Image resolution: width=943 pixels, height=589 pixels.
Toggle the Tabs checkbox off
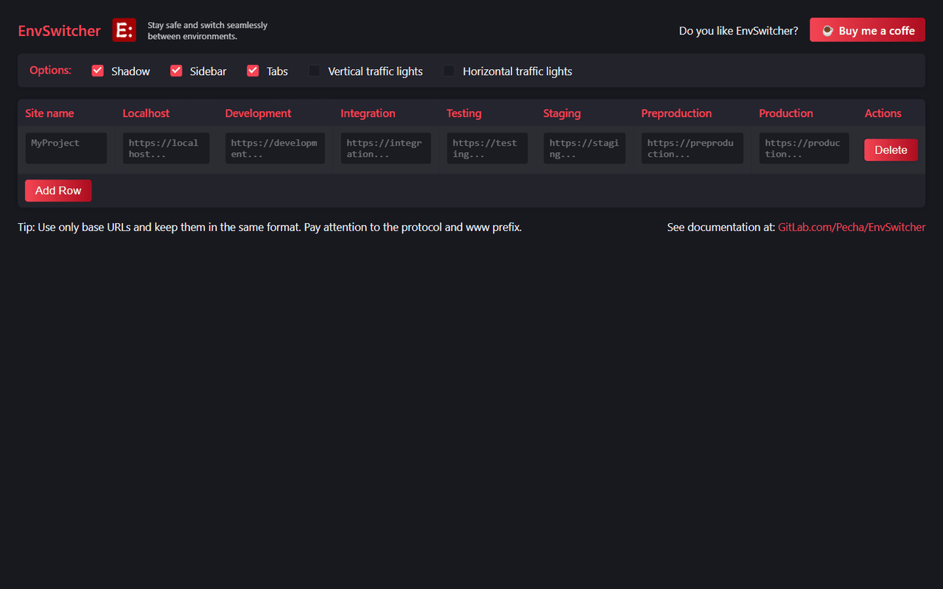[253, 71]
